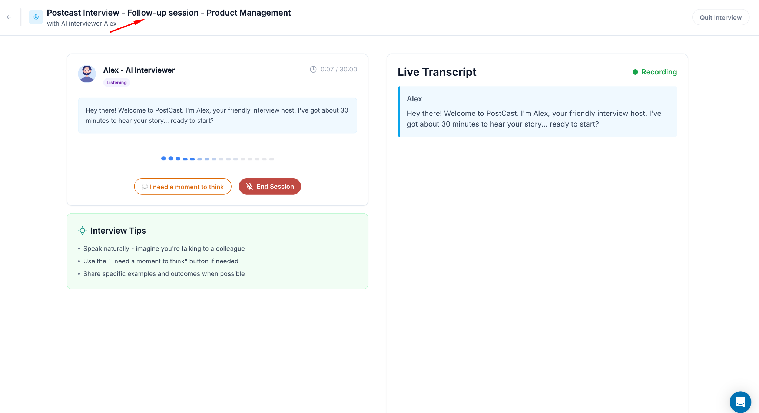Click the clock icon beside the timer
759x413 pixels.
pos(313,69)
